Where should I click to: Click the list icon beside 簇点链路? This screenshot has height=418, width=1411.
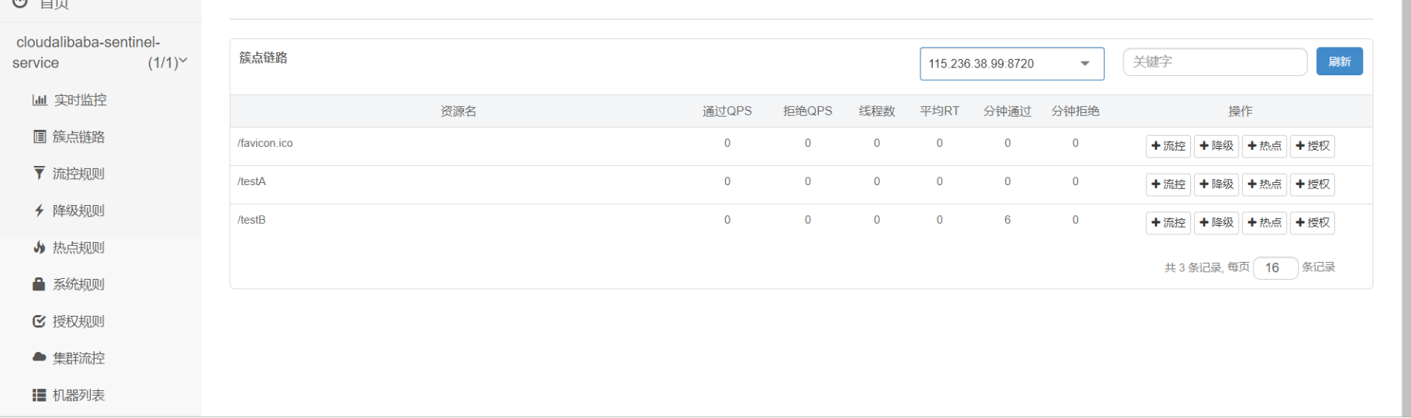click(x=39, y=137)
